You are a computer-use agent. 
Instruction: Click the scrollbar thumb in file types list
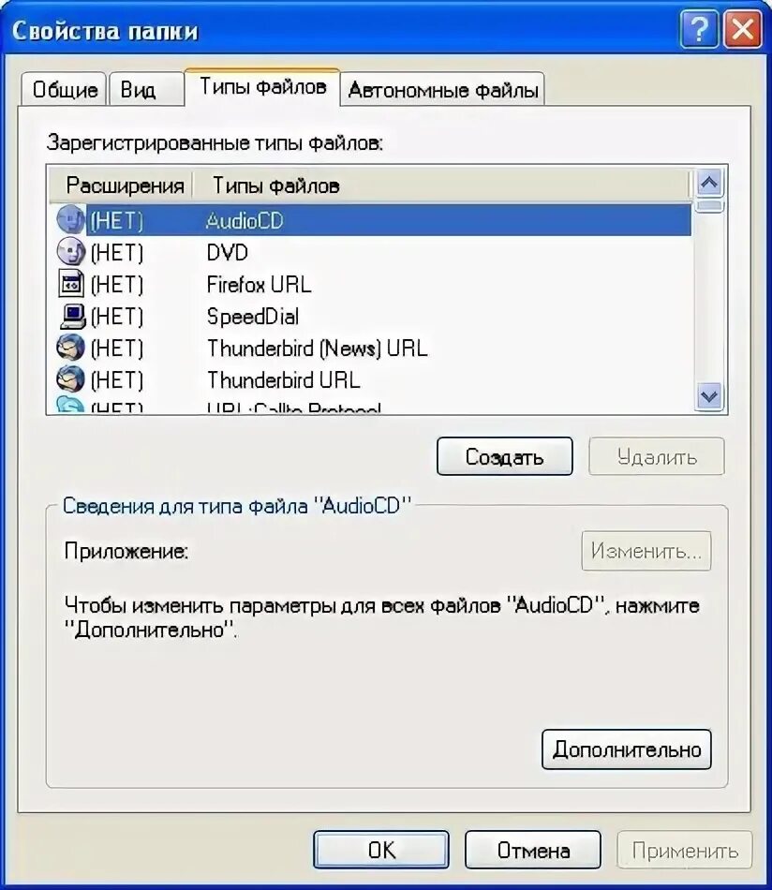(709, 205)
